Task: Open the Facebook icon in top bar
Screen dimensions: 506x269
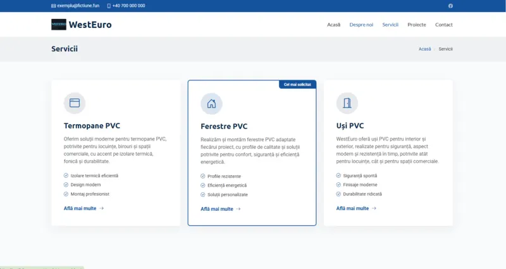Action: click(x=450, y=6)
